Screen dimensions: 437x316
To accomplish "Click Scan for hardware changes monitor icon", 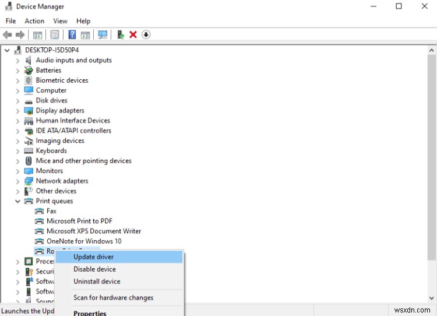I will pyautogui.click(x=103, y=34).
